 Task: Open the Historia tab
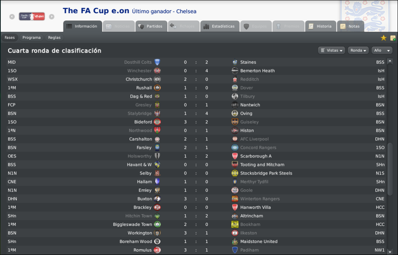tap(321, 26)
